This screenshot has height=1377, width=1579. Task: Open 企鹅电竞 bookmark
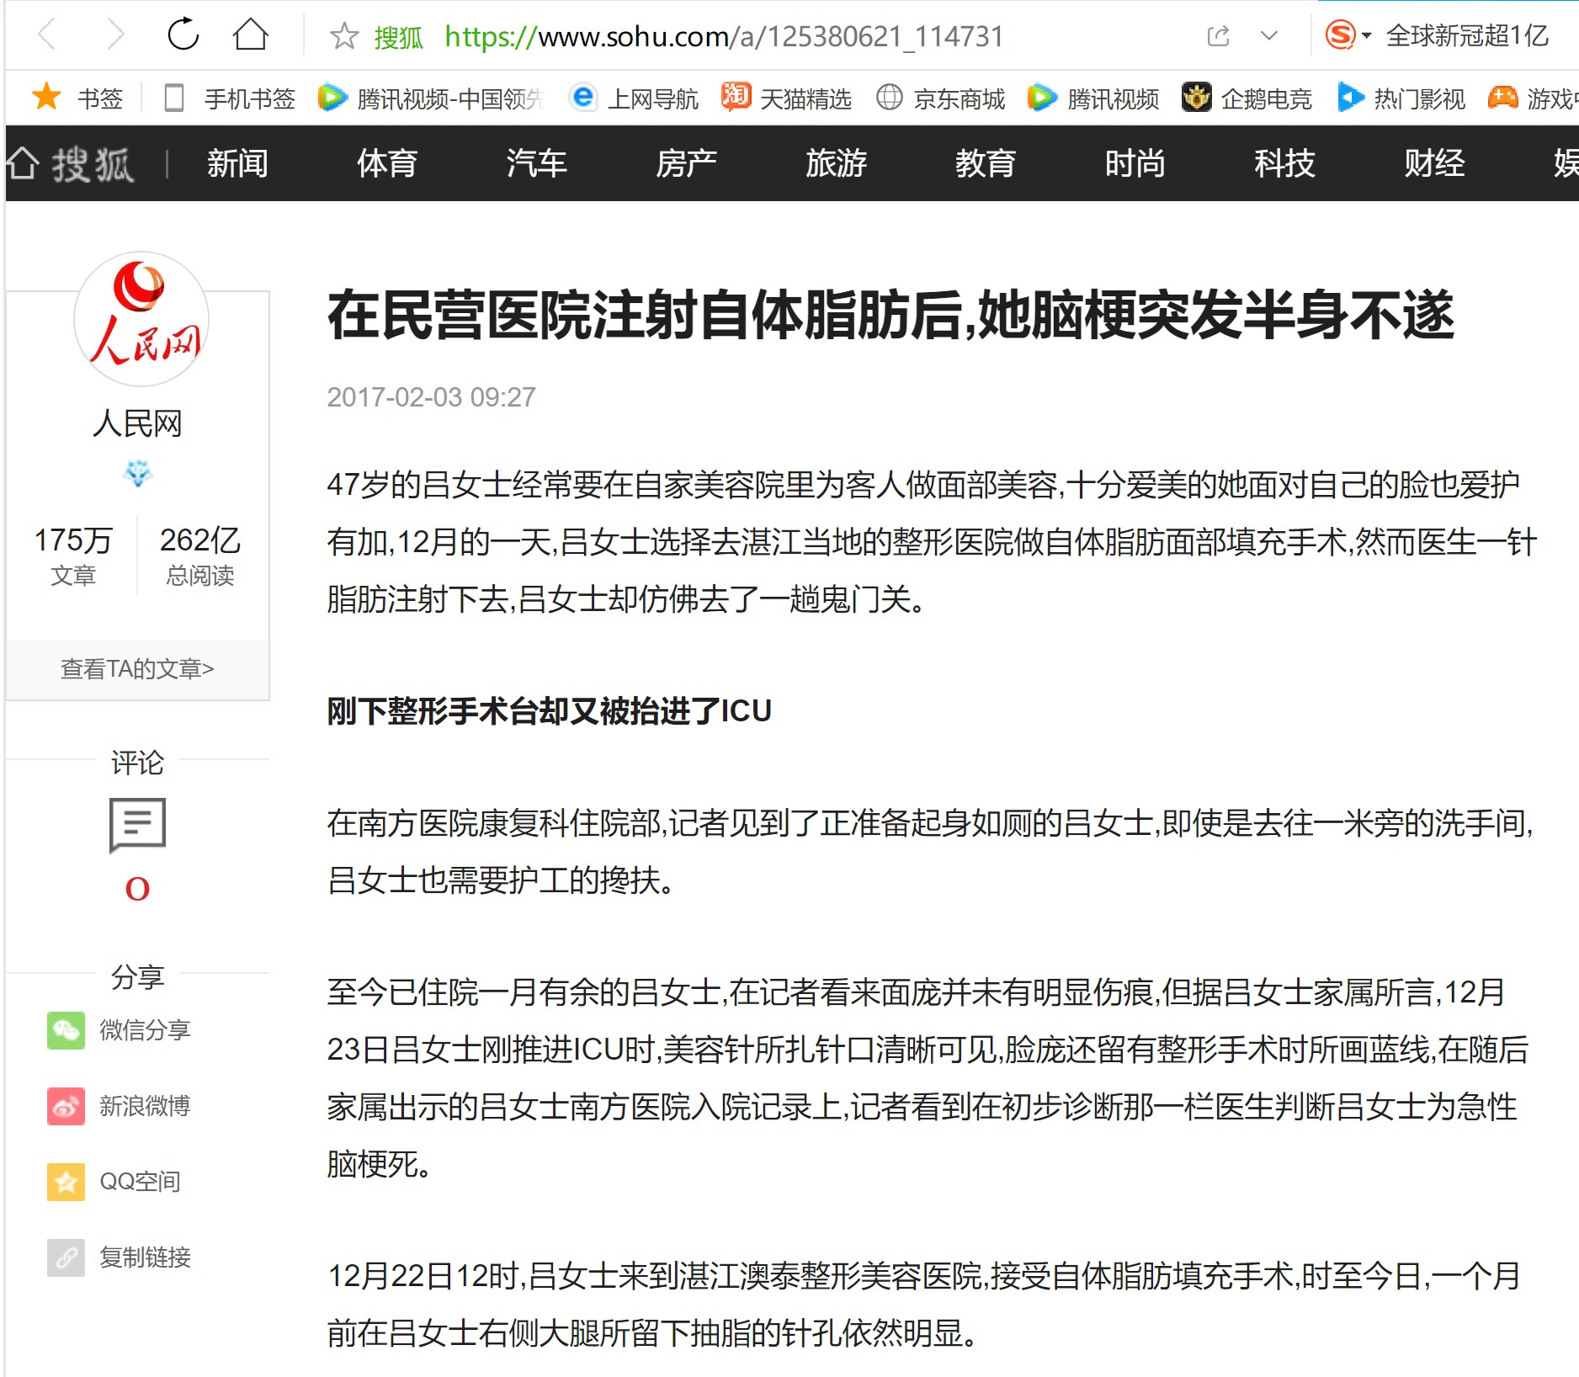click(1247, 98)
